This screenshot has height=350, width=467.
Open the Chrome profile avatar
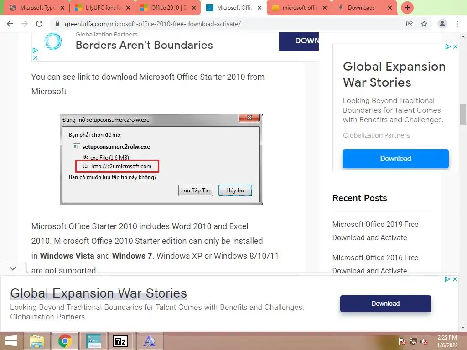coord(442,24)
